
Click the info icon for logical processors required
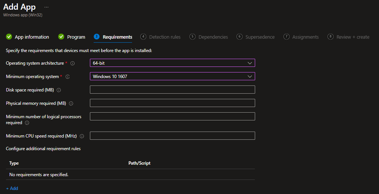(27, 123)
